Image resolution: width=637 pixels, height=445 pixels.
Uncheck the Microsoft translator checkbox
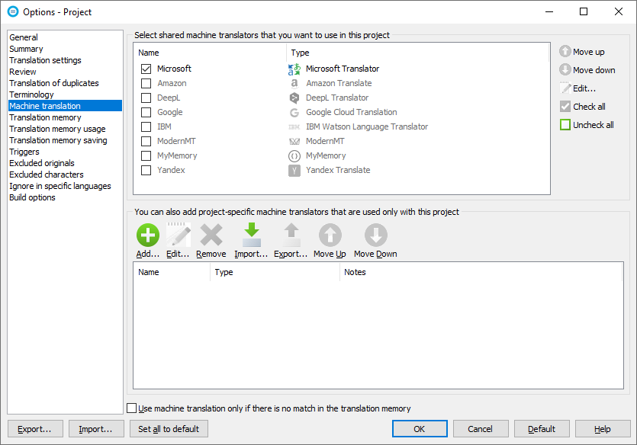[x=146, y=69]
